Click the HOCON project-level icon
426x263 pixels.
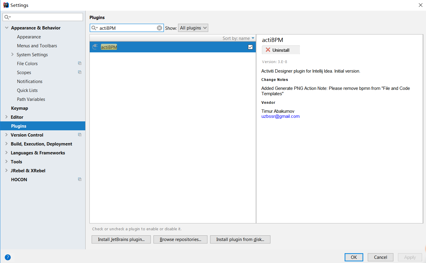pyautogui.click(x=80, y=179)
